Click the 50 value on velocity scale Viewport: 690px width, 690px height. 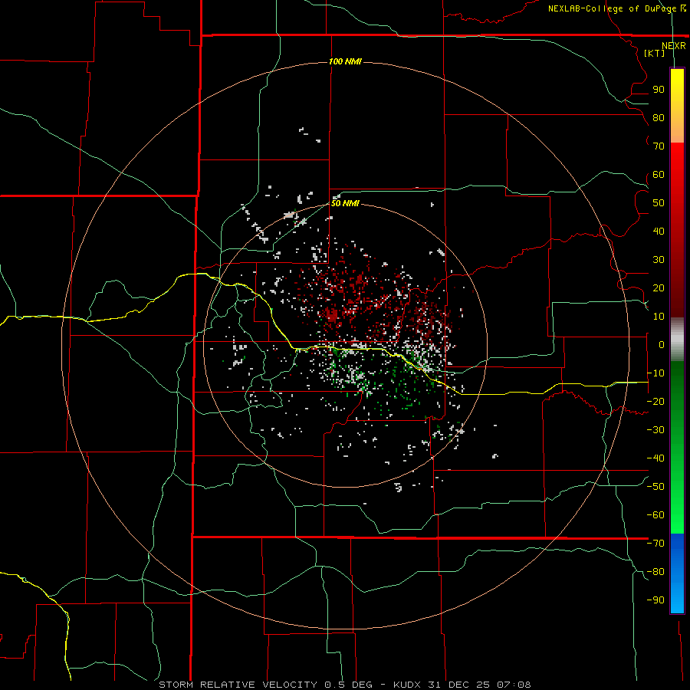click(x=659, y=203)
